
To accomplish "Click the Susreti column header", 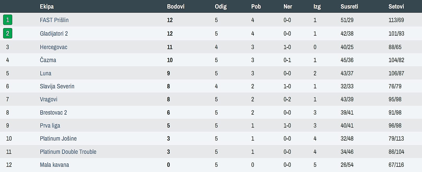I will [349, 6].
